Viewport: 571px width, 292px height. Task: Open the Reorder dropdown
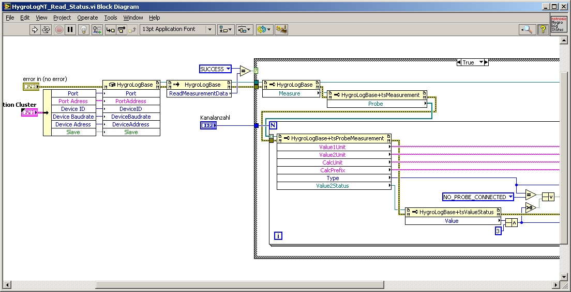264,29
